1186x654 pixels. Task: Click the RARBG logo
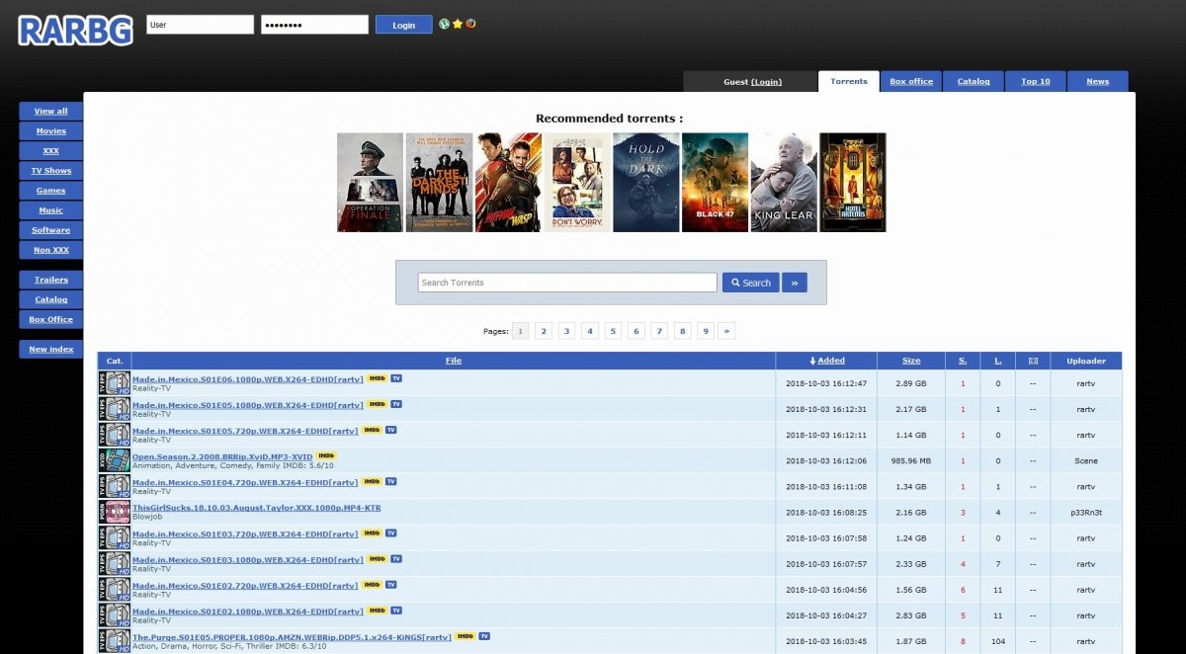click(x=75, y=30)
